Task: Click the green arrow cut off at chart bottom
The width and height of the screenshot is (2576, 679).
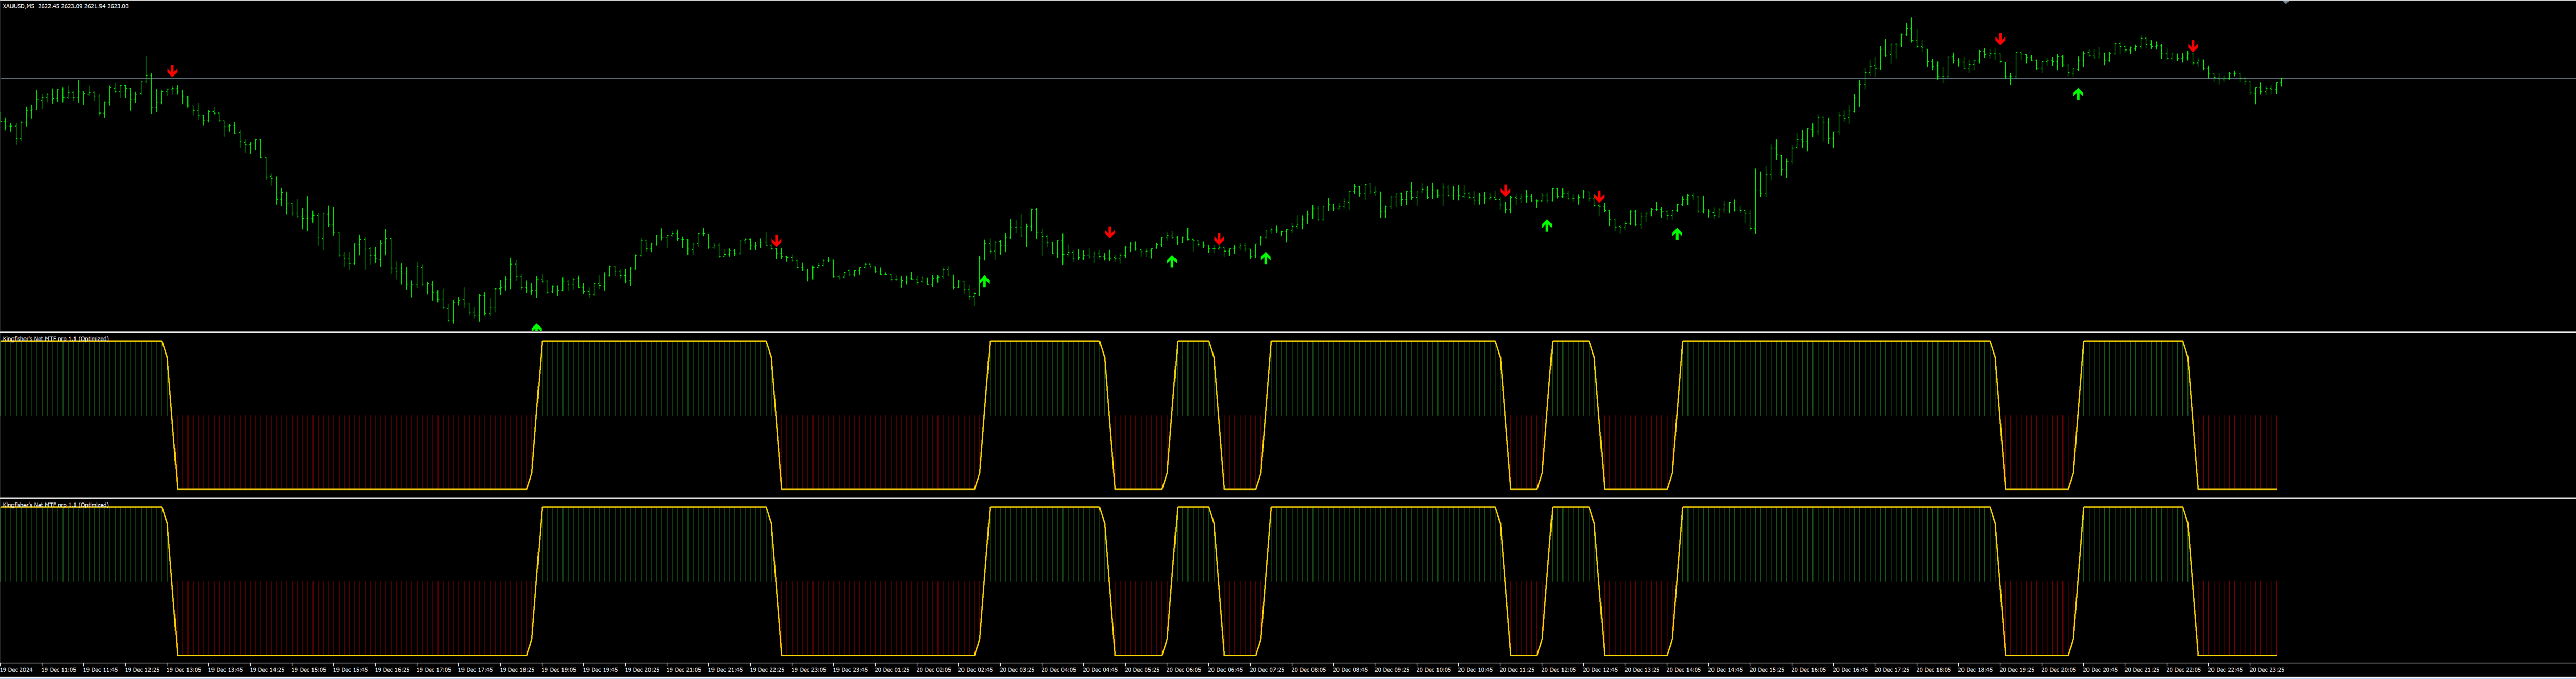Action: pyautogui.click(x=537, y=327)
